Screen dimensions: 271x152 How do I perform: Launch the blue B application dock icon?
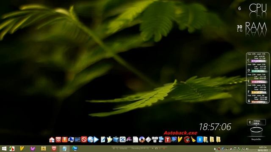199,140
